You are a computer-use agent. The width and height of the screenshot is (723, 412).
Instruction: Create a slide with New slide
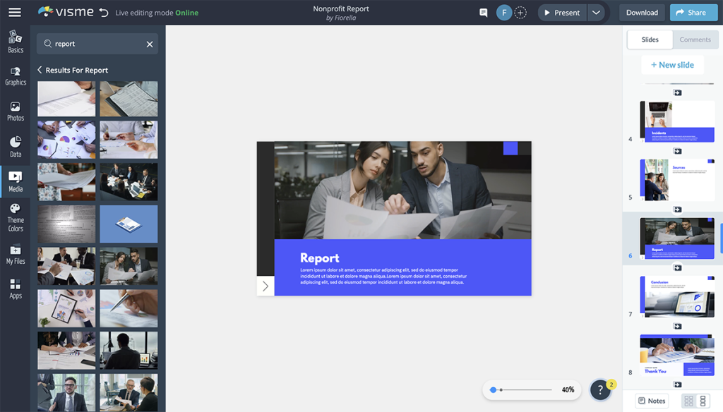[672, 64]
